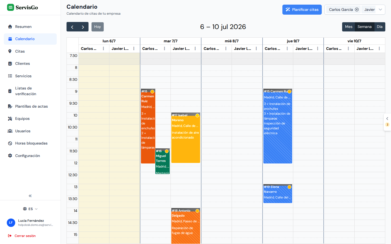Click Cerrar sesión to log out
Image resolution: width=391 pixels, height=244 pixels.
coord(22,236)
